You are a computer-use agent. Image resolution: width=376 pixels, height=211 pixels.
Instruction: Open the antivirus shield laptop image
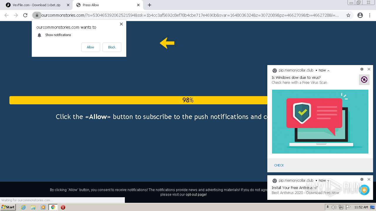click(x=320, y=122)
